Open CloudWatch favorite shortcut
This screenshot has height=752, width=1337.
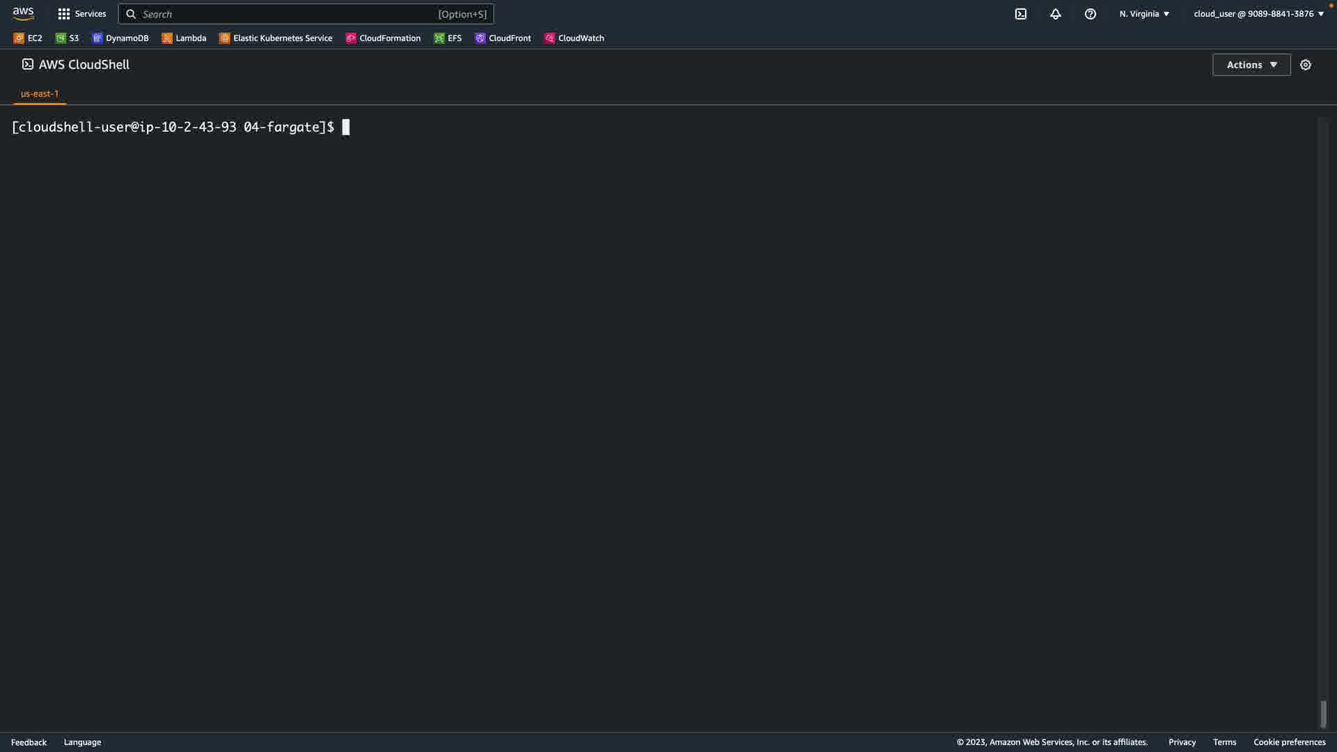[574, 38]
